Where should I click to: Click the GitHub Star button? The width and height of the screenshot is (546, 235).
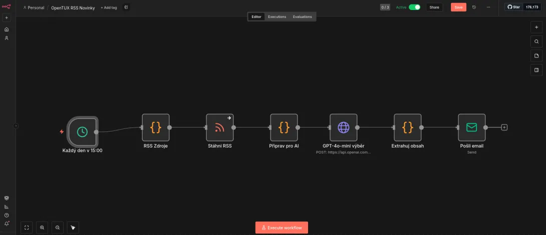pyautogui.click(x=513, y=7)
